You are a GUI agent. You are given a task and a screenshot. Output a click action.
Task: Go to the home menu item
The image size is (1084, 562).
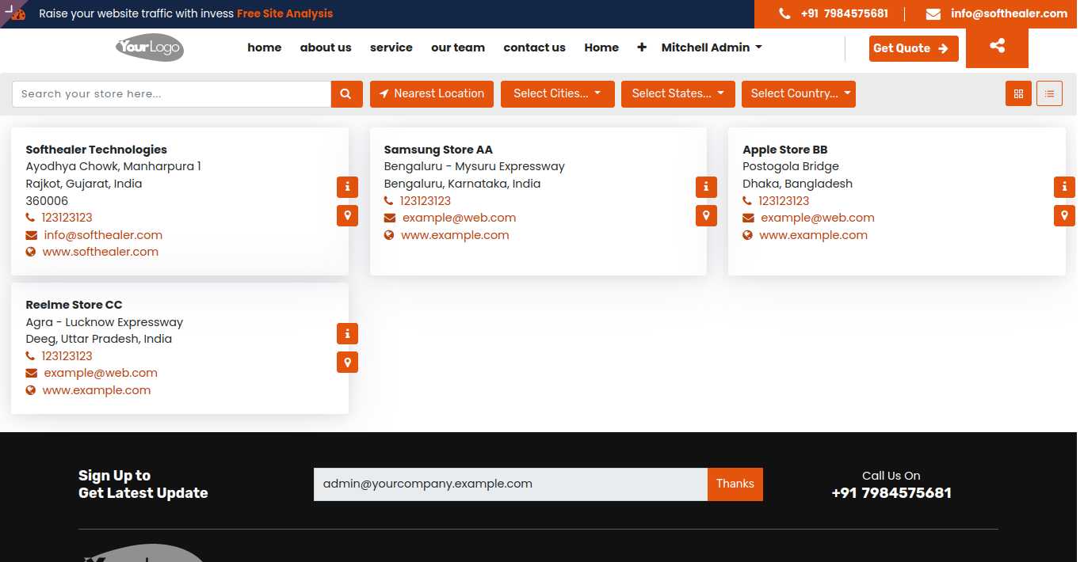pos(265,47)
